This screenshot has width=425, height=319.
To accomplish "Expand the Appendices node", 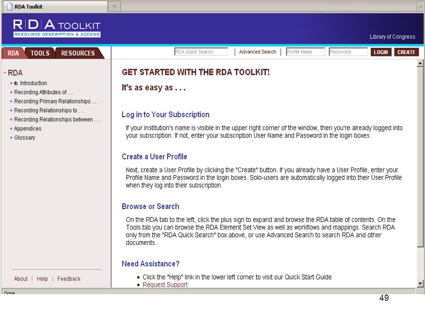I will [11, 128].
